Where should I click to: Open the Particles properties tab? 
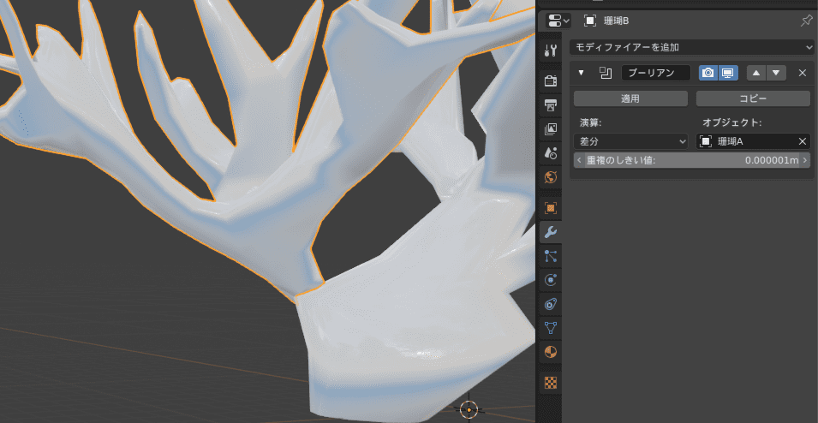(x=551, y=255)
